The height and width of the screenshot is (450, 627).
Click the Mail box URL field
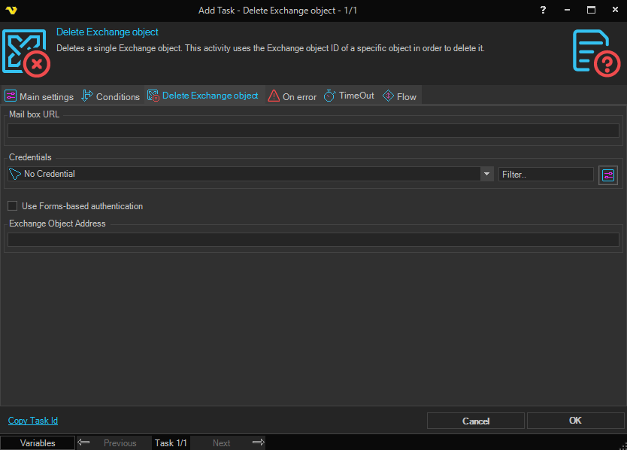[313, 131]
